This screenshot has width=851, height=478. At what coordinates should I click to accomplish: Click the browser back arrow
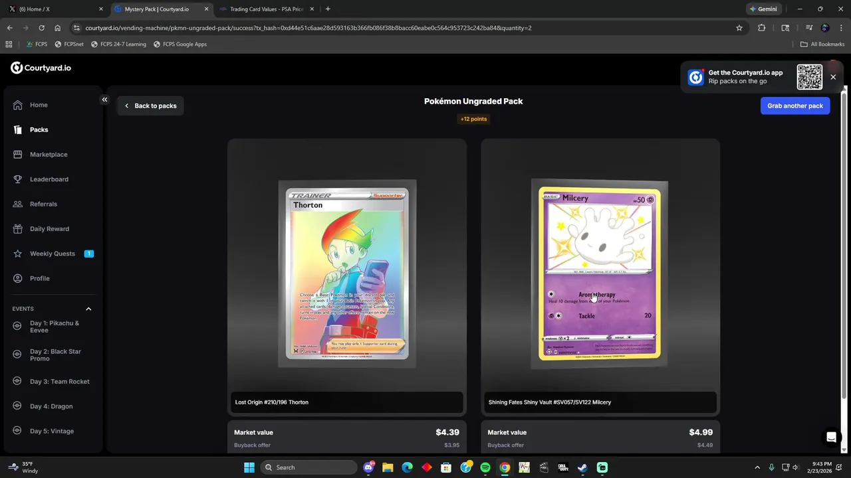[9, 28]
